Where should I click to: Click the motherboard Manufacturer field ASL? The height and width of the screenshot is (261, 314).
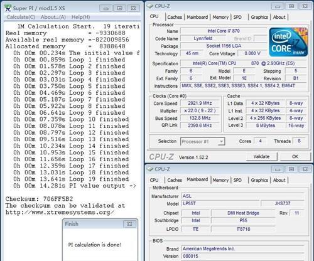(x=243, y=196)
